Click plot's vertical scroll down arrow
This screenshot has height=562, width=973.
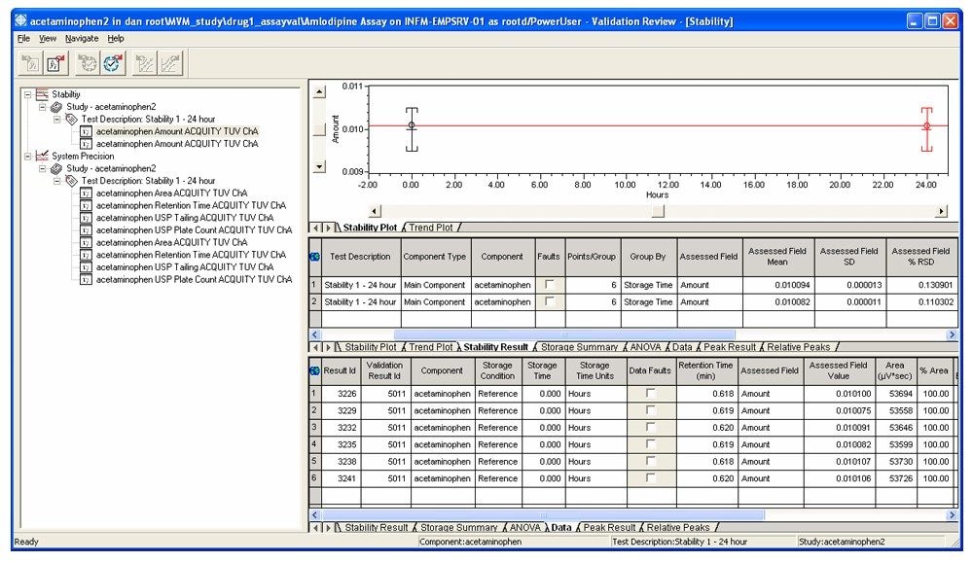click(319, 166)
